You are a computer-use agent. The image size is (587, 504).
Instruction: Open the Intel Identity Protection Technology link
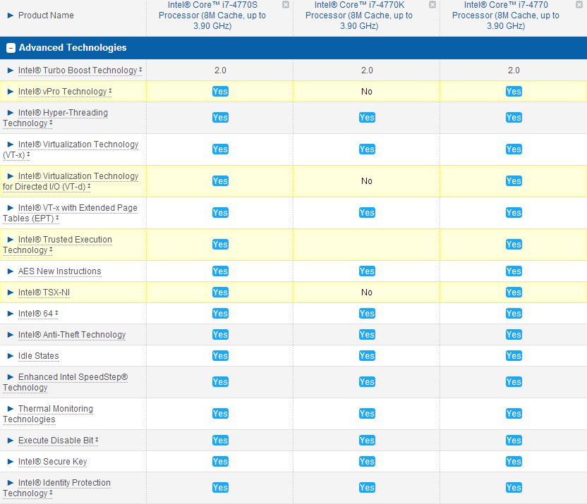[57, 488]
